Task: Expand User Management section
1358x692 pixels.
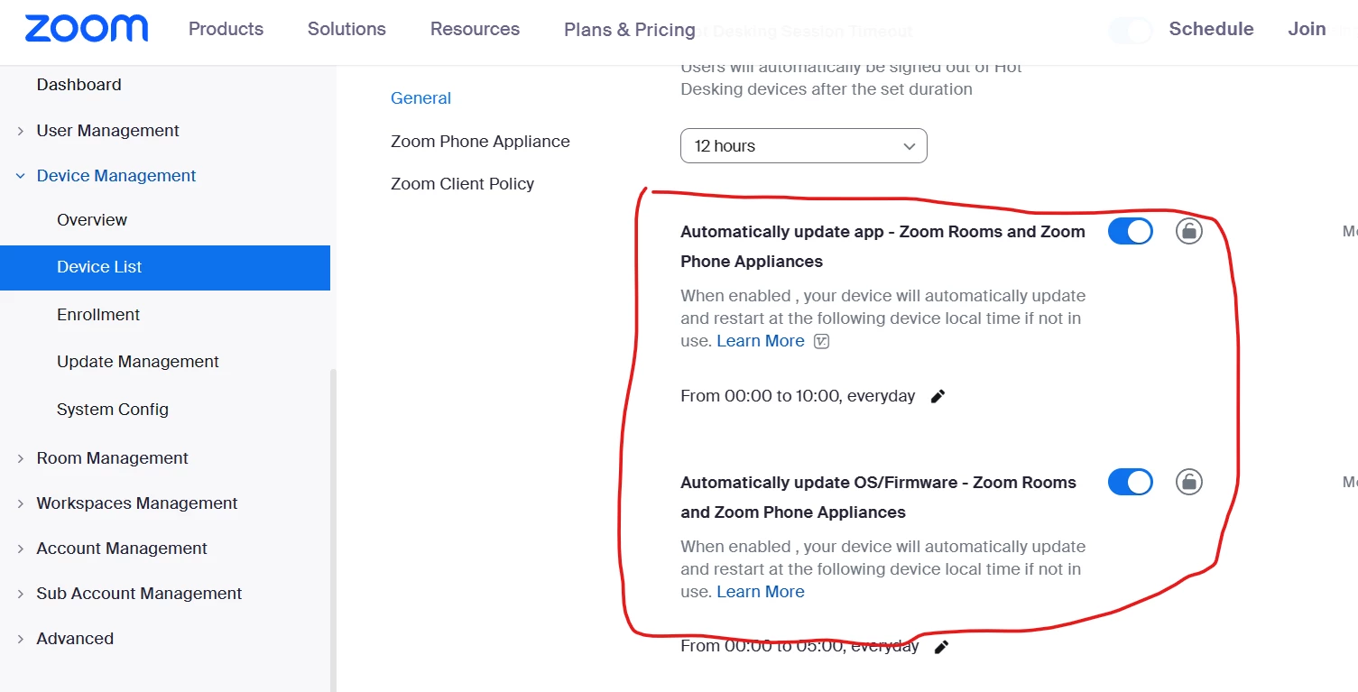Action: point(107,131)
